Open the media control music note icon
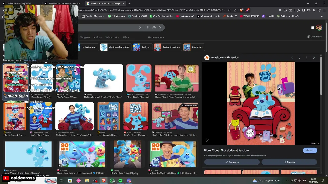 coord(299,10)
